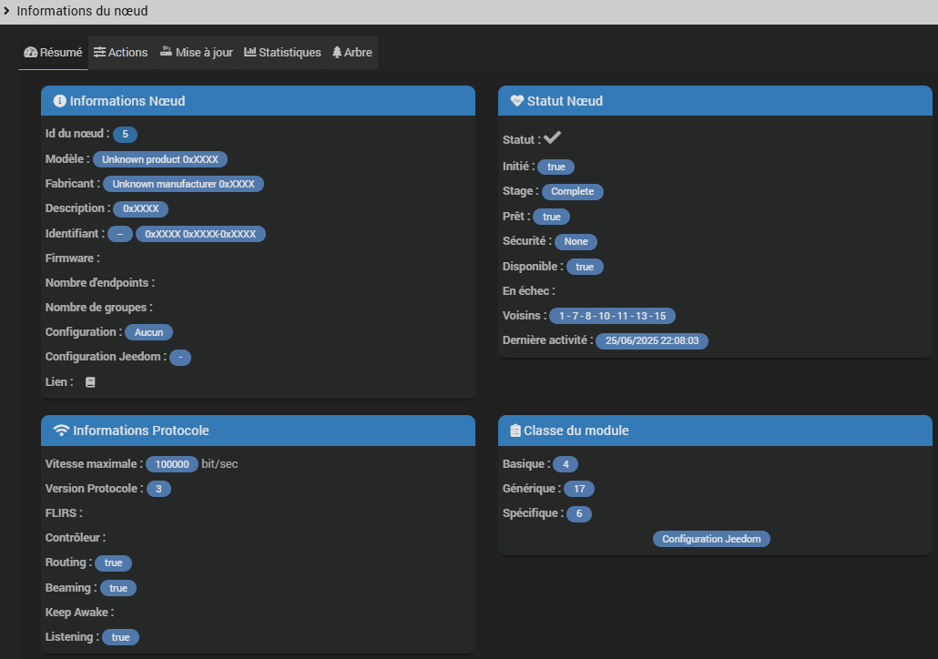Click the Routing true badge
Screen dimensions: 938x659
pos(113,563)
